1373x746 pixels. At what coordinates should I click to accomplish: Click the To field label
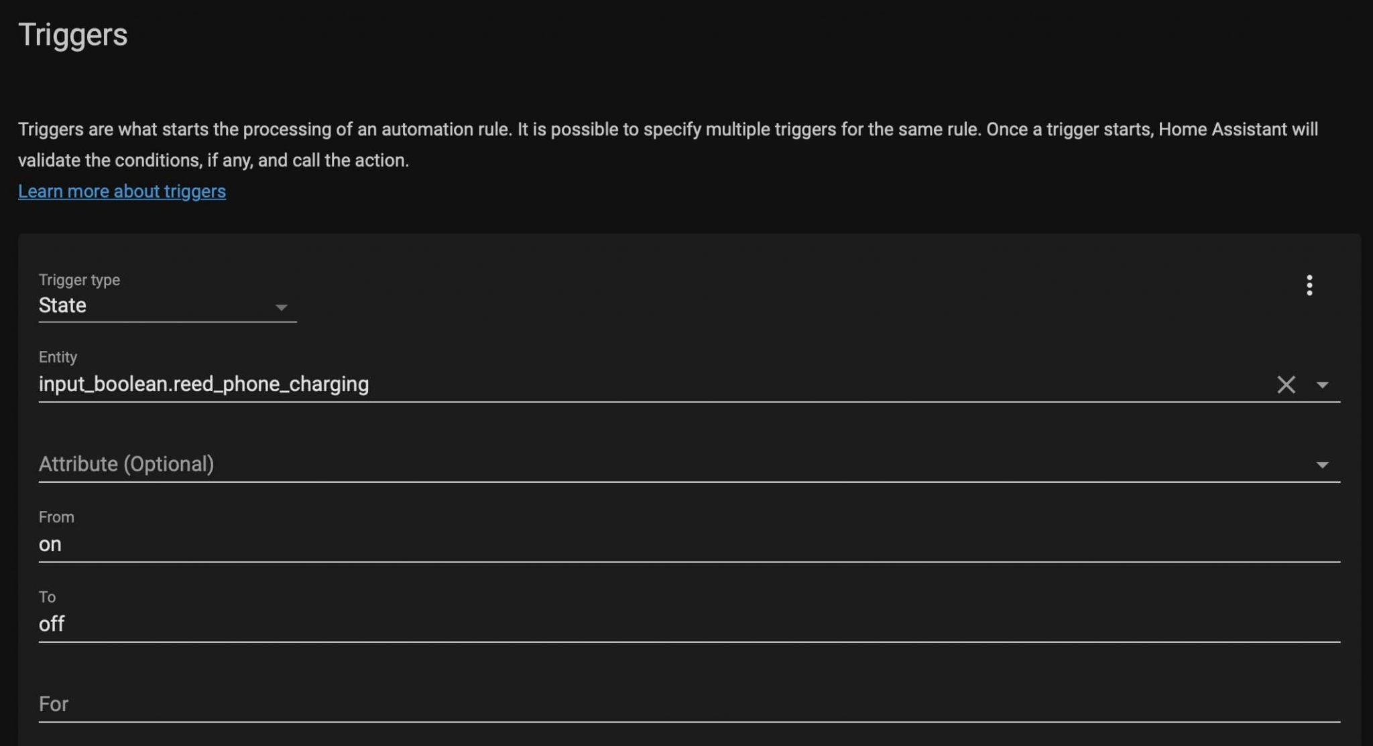coord(47,597)
